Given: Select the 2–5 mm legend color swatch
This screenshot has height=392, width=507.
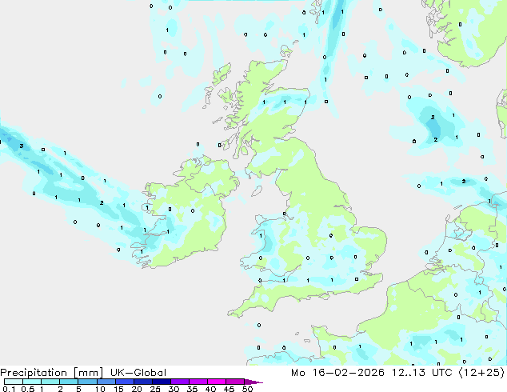Looking at the screenshot, I should click(69, 382).
